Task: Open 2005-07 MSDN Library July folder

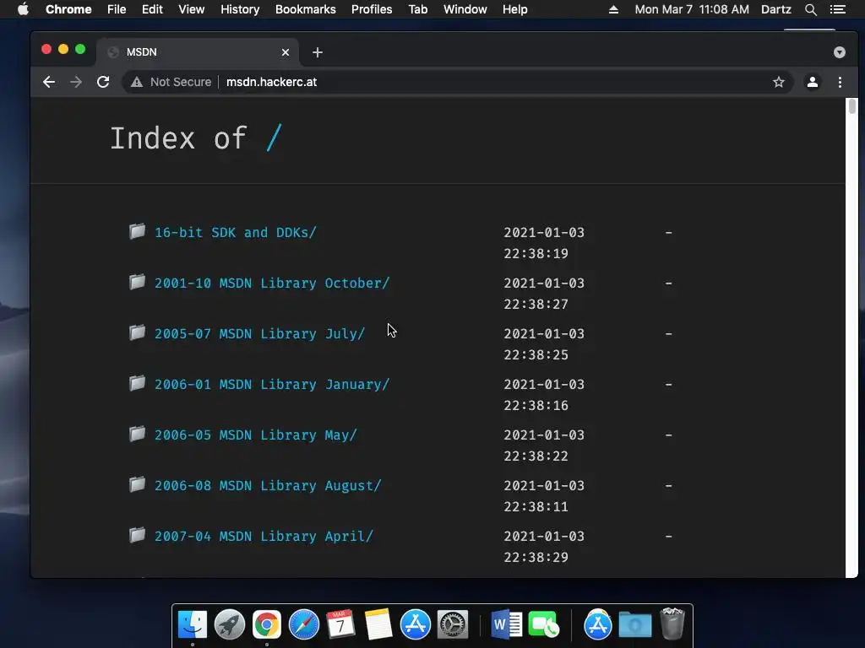Action: click(x=260, y=334)
